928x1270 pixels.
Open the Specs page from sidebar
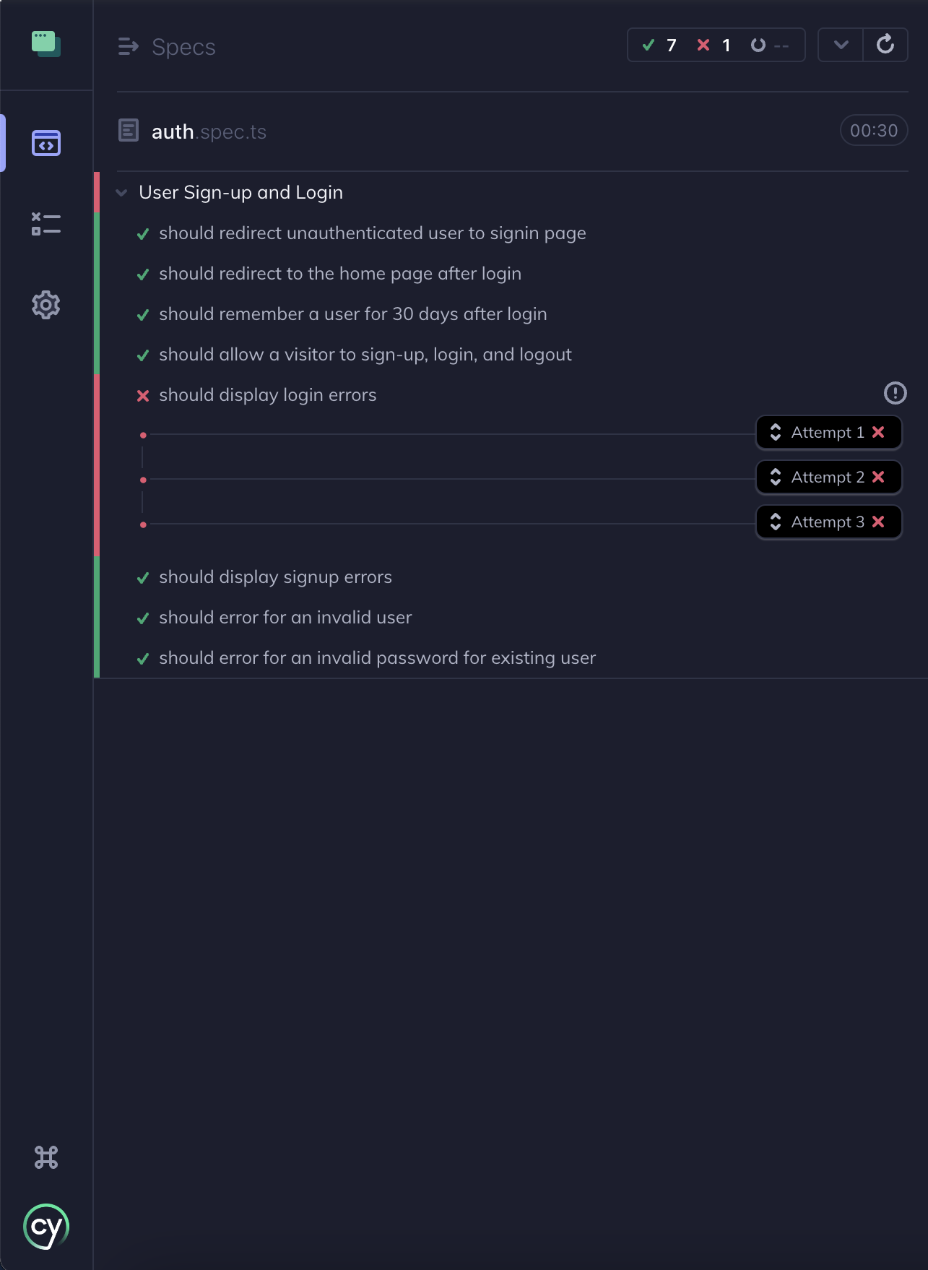pyautogui.click(x=46, y=143)
